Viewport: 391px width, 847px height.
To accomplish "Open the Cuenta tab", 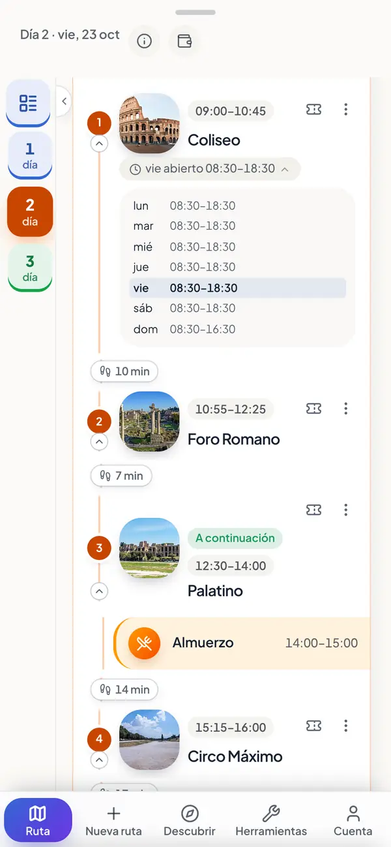I will pyautogui.click(x=353, y=820).
